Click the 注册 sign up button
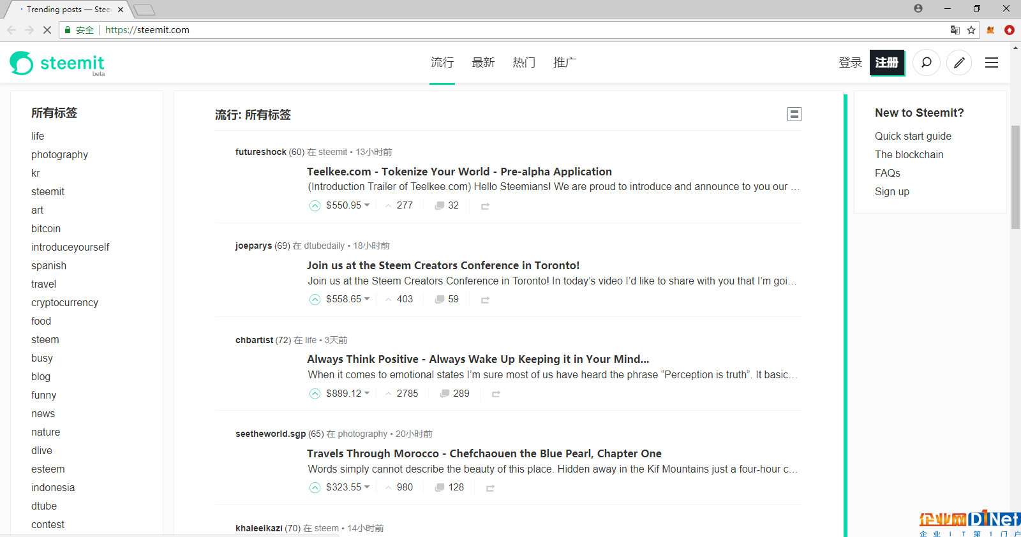 (887, 63)
